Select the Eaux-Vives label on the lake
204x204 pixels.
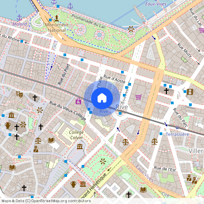click(156, 4)
